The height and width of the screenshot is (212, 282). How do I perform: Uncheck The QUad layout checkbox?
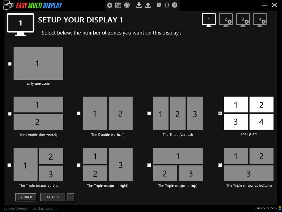tap(220, 113)
